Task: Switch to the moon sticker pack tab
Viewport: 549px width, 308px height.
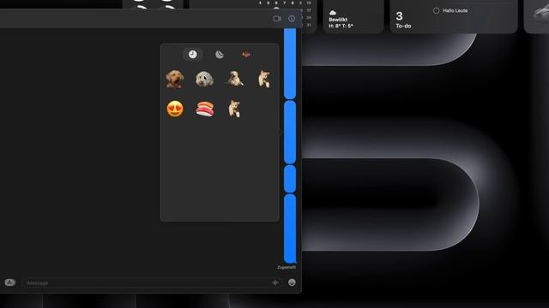Action: [220, 55]
